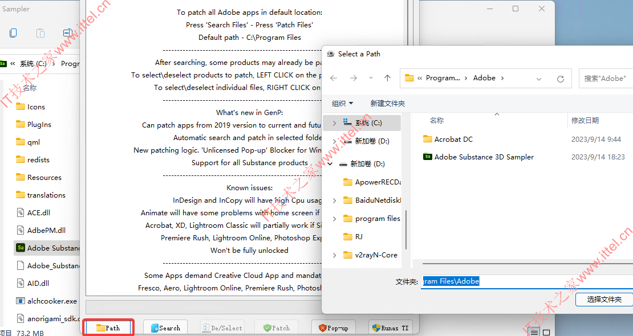Image resolution: width=633 pixels, height=336 pixels.
Task: Click the Pop-up button in GenP
Action: click(x=334, y=328)
